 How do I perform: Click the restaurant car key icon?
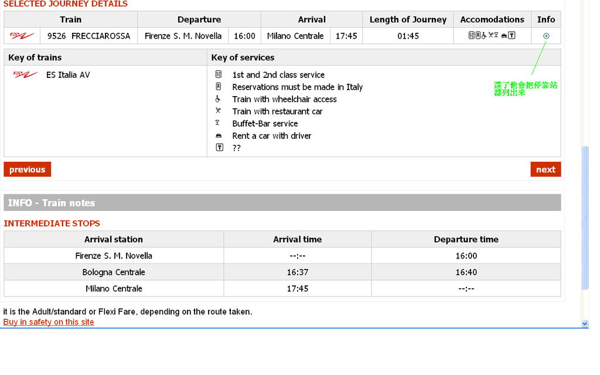[219, 111]
